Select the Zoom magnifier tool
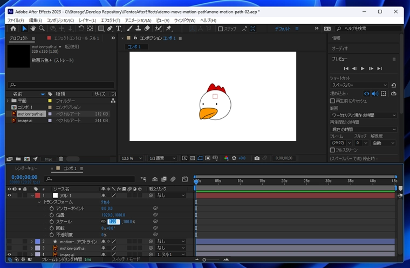 click(42, 29)
